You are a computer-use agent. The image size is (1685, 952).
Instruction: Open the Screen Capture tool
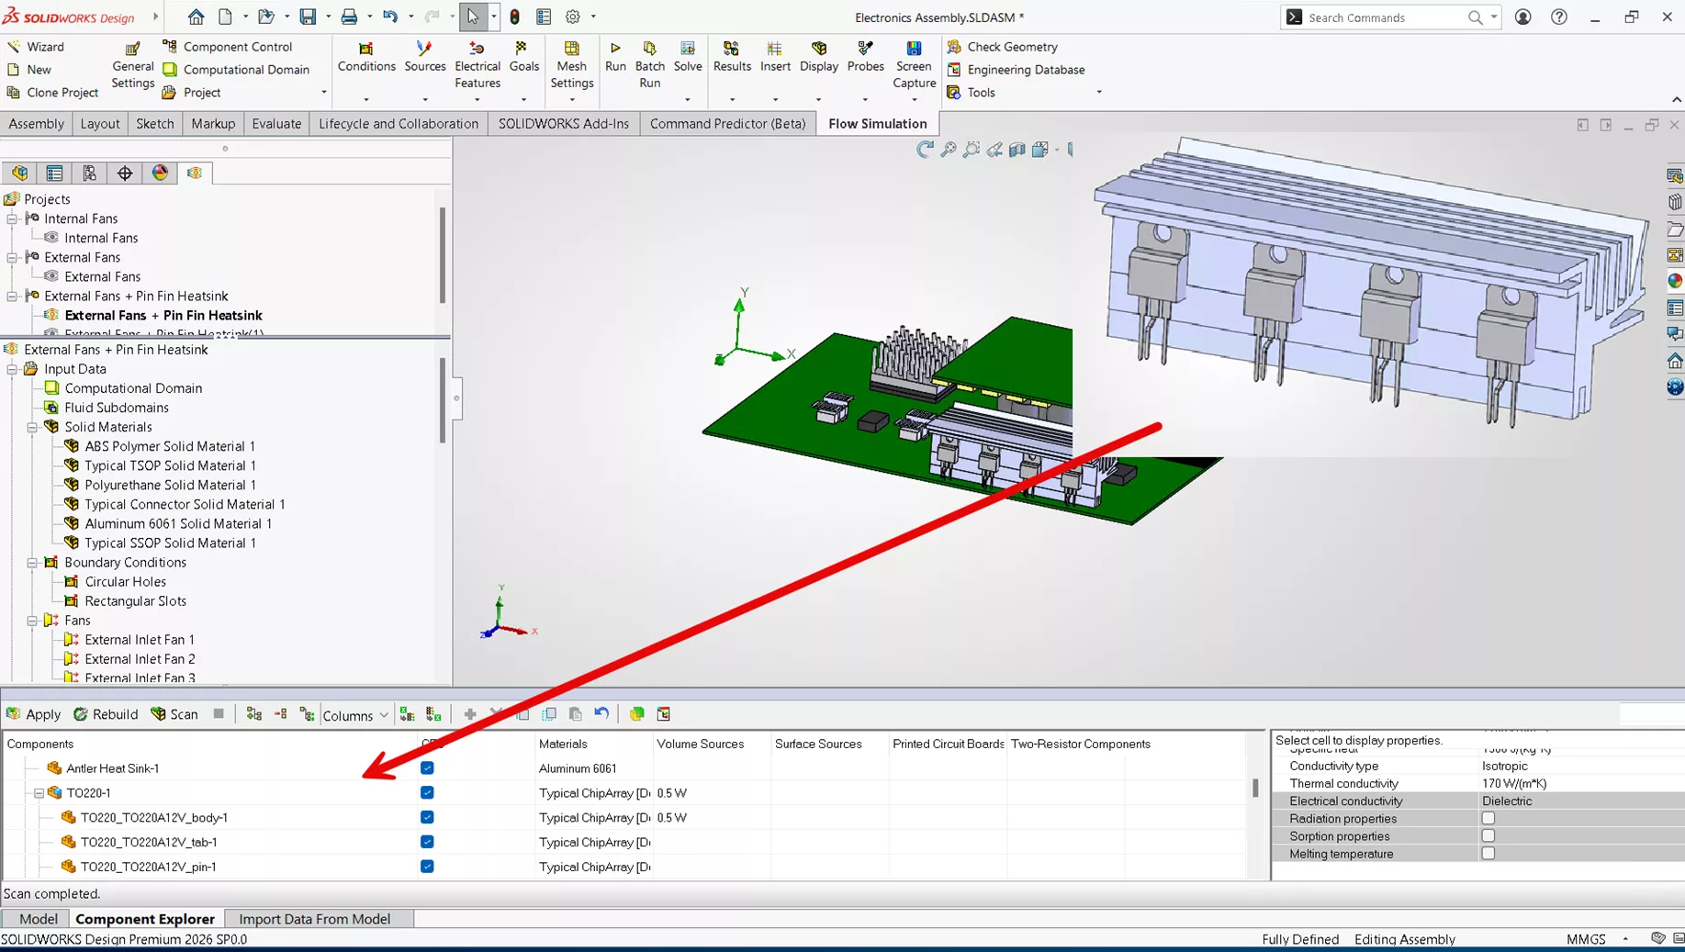click(913, 62)
